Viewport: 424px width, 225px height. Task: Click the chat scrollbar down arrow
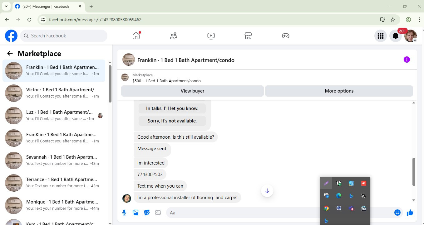pyautogui.click(x=414, y=200)
